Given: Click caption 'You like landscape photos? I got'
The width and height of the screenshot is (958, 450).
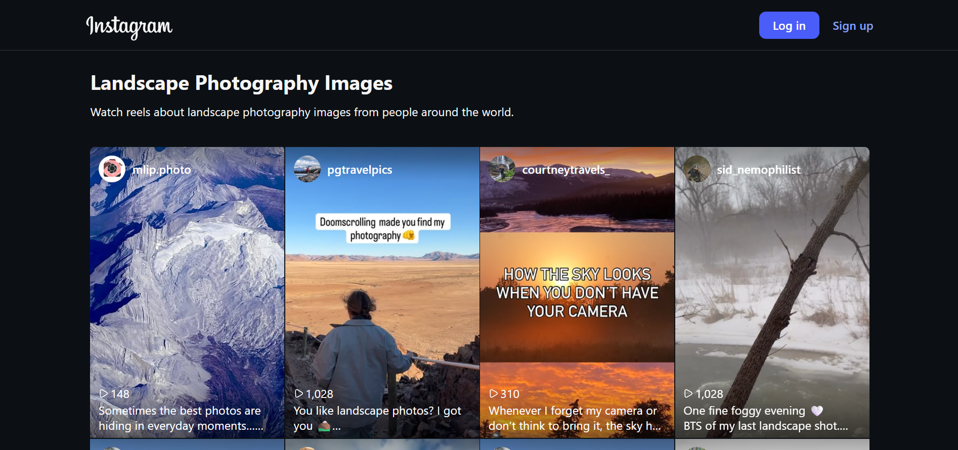Looking at the screenshot, I should [x=377, y=411].
